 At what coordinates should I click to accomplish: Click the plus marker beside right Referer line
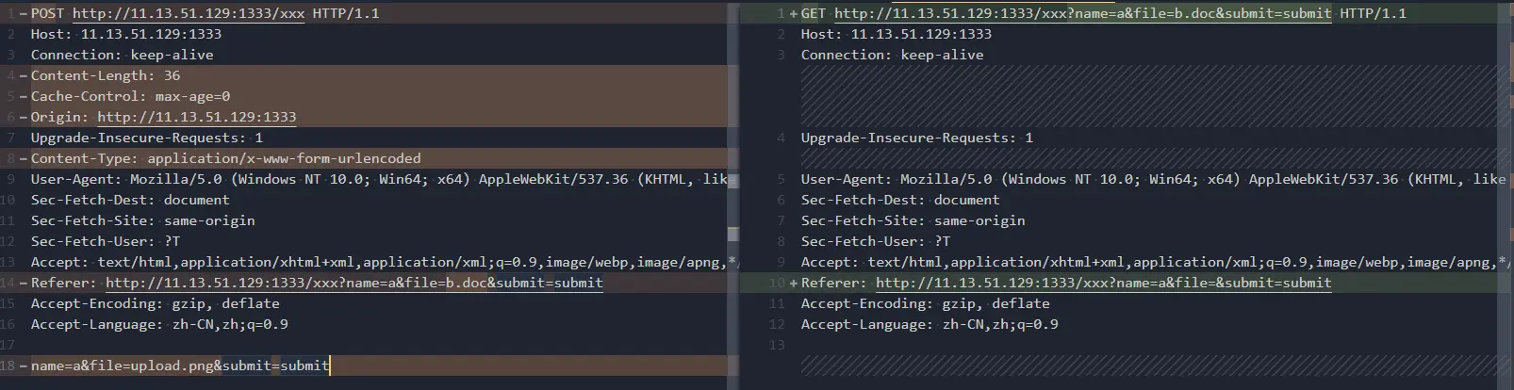(x=793, y=283)
